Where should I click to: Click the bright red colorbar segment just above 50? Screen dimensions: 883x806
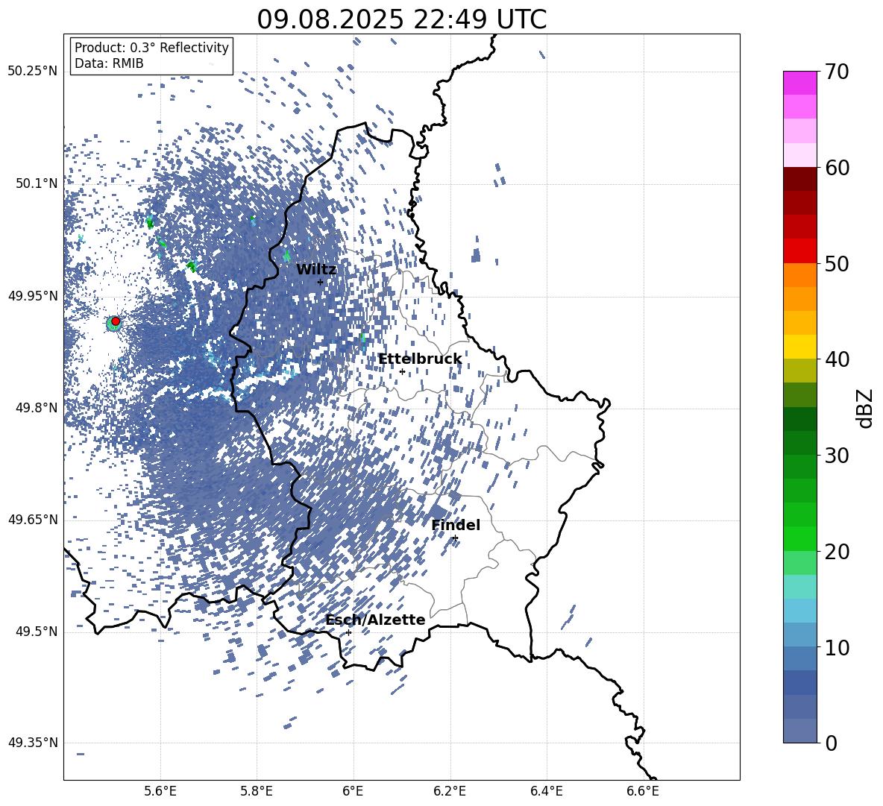(x=799, y=251)
